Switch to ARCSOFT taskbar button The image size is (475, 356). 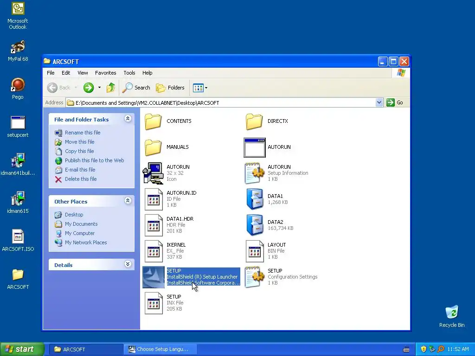tap(85, 350)
